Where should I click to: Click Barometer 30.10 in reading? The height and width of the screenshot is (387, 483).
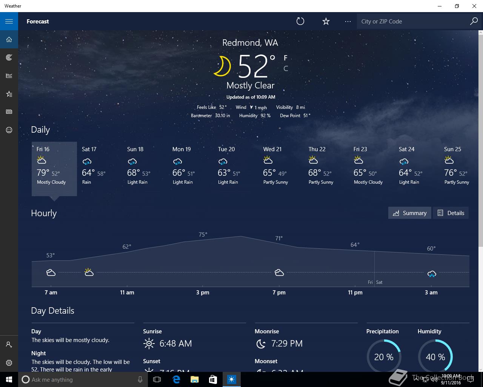(x=210, y=116)
